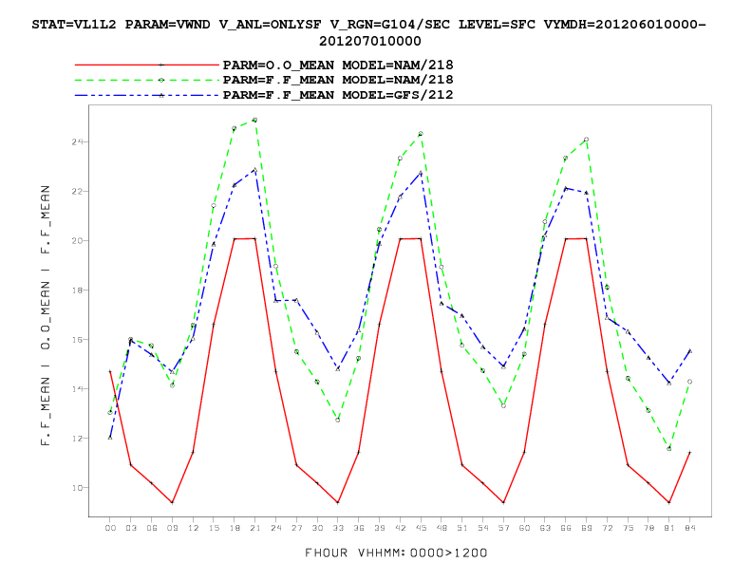Click x-axis tick label 33
Image resolution: width=752 pixels, height=581 pixels.
(x=338, y=528)
